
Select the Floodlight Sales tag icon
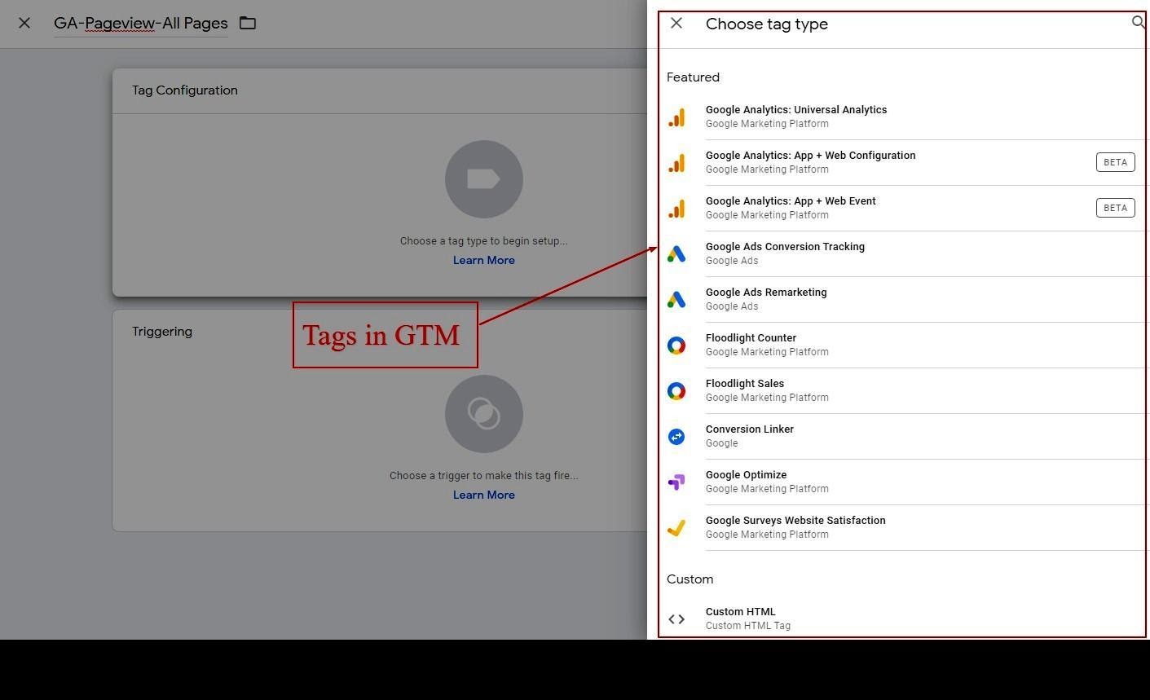tap(676, 390)
